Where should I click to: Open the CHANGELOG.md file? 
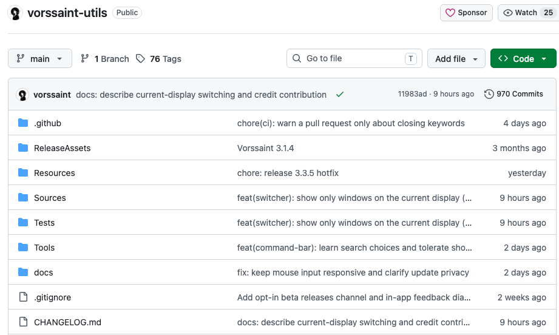coord(67,322)
